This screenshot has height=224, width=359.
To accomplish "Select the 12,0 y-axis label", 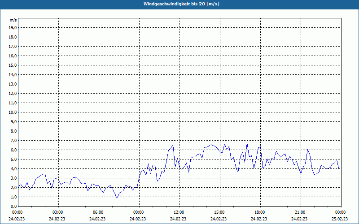I will 13,94.
